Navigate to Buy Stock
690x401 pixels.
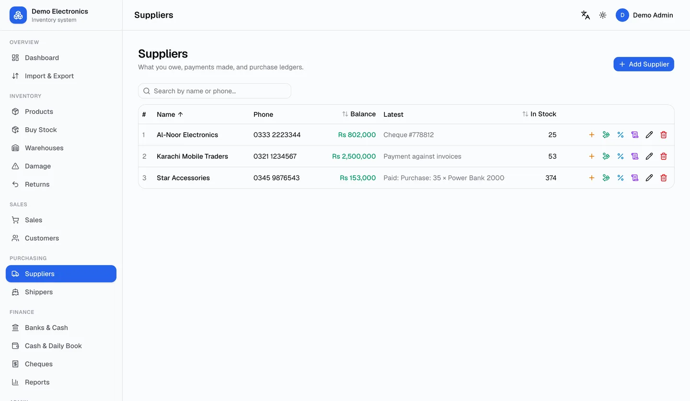pyautogui.click(x=61, y=130)
